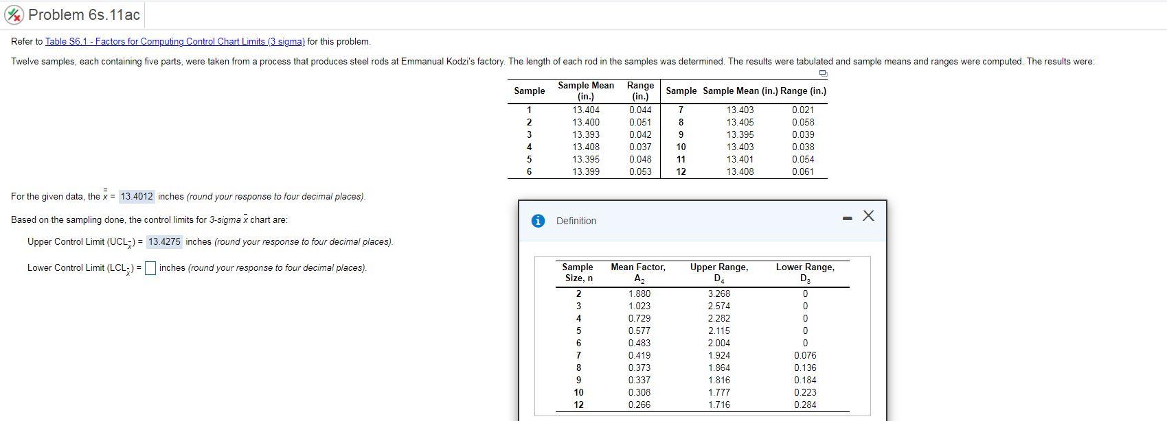Click A2 value 1.023
This screenshot has height=421, width=1167.
[x=639, y=306]
